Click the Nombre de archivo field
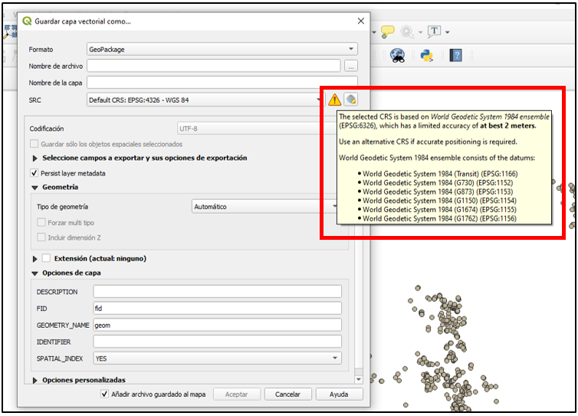This screenshot has height=416, width=578. [213, 66]
